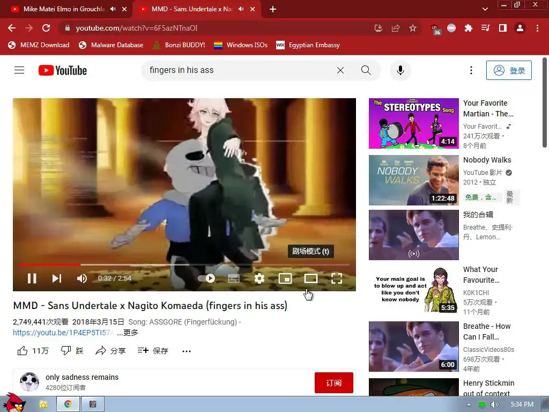Click the address bar URL

(137, 28)
